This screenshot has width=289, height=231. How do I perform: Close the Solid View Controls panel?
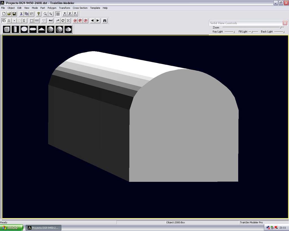click(285, 23)
